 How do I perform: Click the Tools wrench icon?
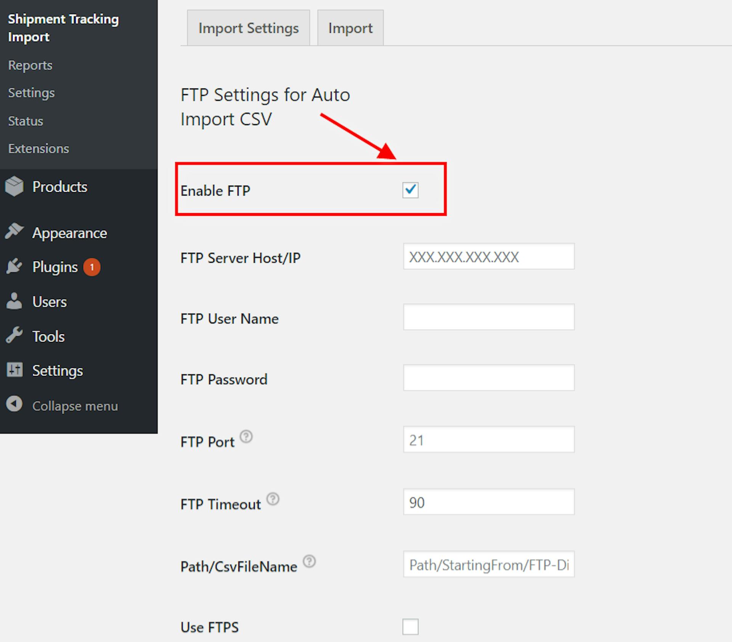click(x=14, y=335)
